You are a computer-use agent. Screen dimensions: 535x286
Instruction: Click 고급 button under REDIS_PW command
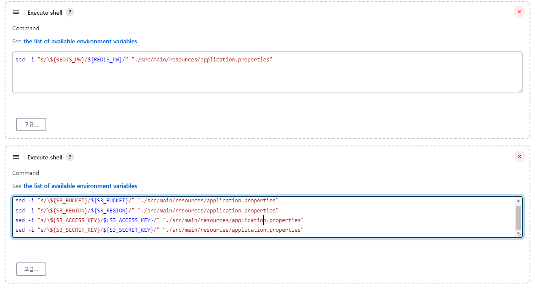click(x=31, y=124)
